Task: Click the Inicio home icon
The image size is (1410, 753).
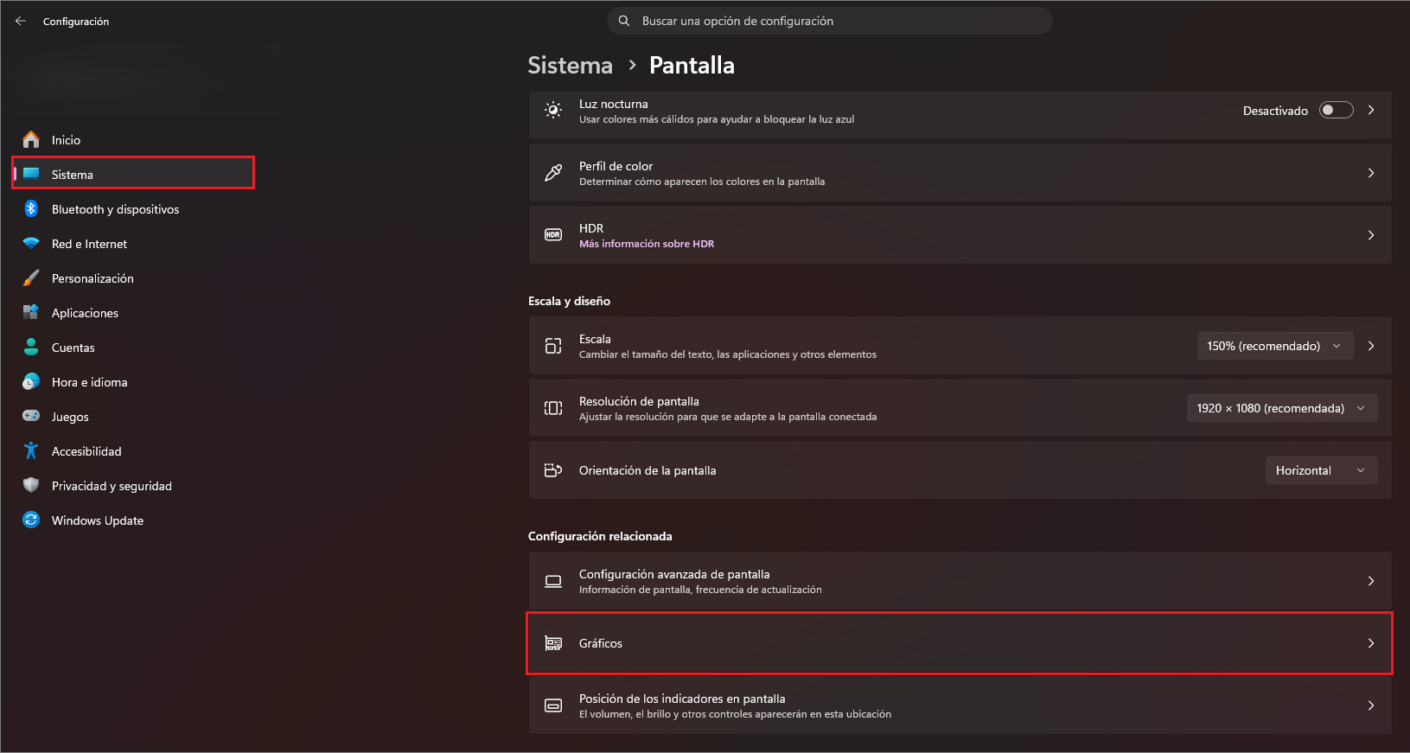Action: [x=31, y=139]
